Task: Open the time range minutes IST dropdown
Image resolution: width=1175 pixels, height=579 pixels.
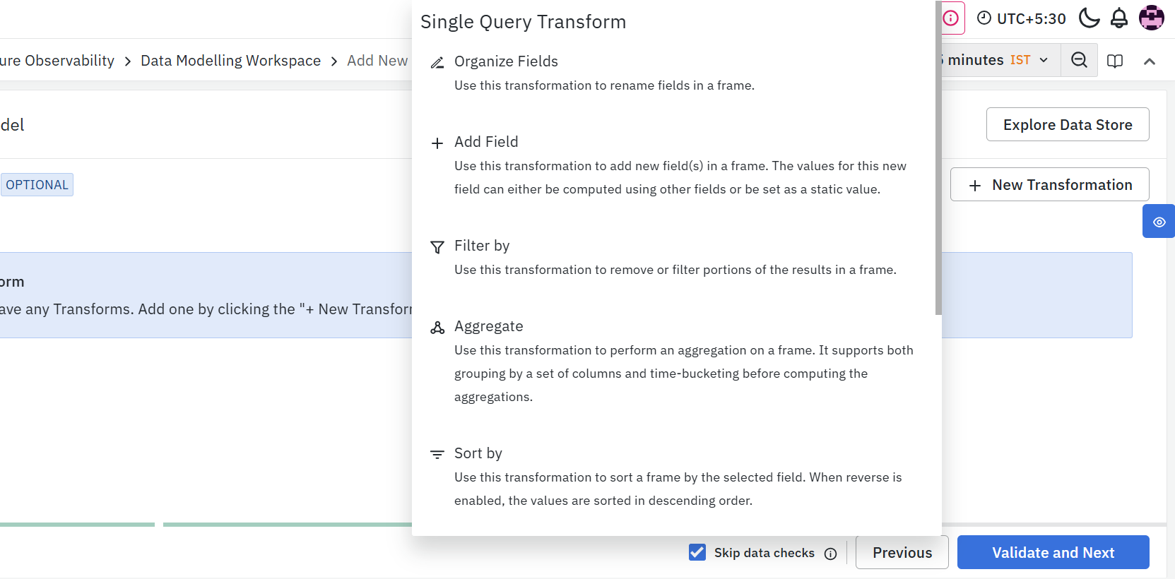Action: tap(996, 60)
